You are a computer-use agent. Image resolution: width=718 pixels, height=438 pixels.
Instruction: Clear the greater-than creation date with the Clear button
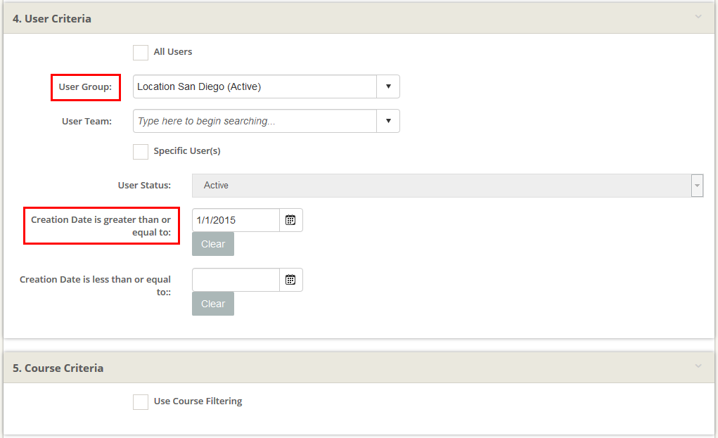pos(213,244)
